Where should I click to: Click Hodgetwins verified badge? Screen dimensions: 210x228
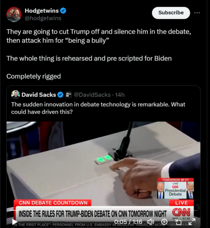coord(63,10)
